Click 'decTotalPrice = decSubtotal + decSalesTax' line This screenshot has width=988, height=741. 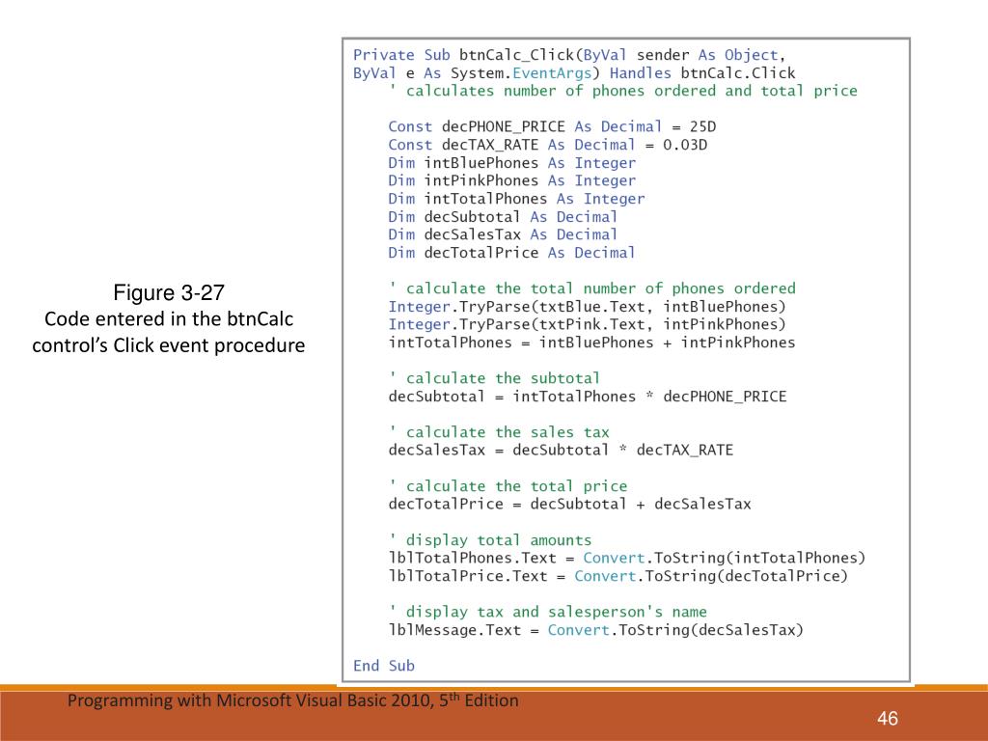(569, 504)
